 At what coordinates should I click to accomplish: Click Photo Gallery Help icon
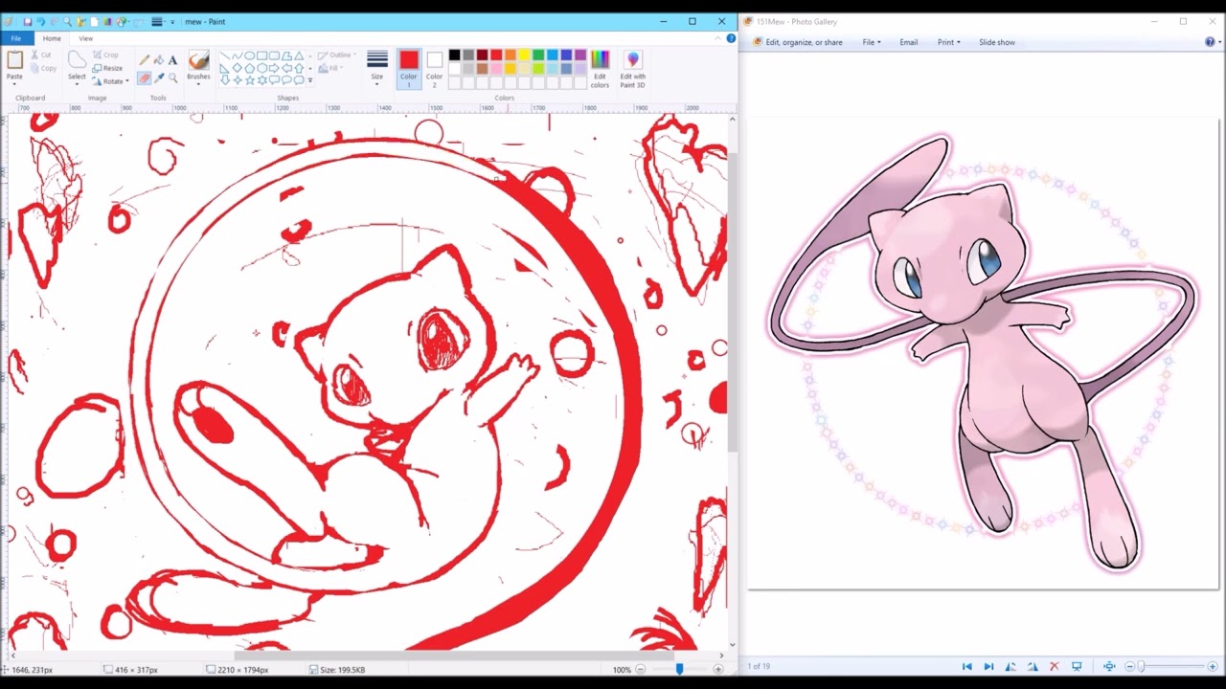(x=1210, y=42)
